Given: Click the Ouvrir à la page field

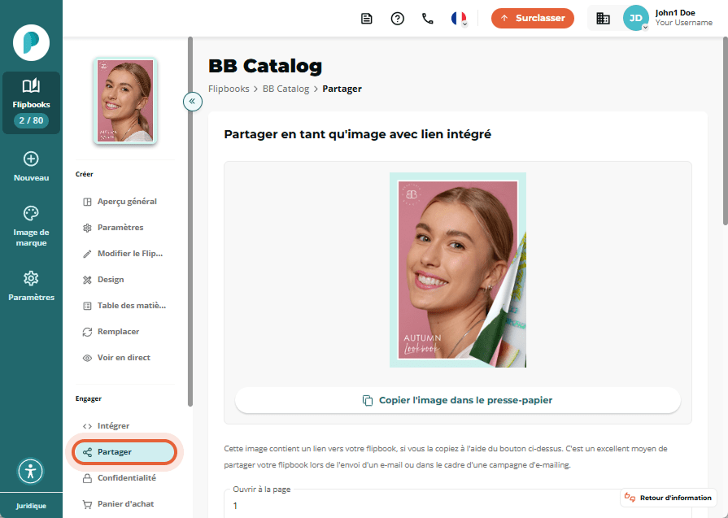Looking at the screenshot, I should [458, 503].
